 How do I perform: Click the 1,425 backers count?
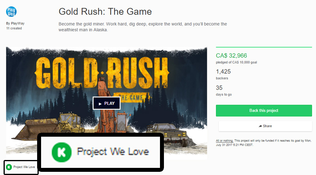[x=223, y=72]
